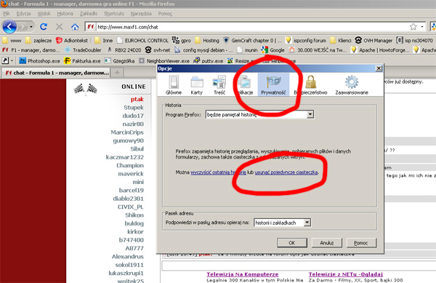Select user MarcinCrips in online list
The width and height of the screenshot is (436, 283).
point(127,132)
